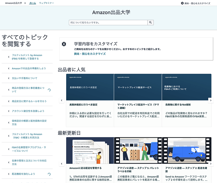The width and height of the screenshot is (217, 183).
Task: Expand 商品の登録方法と事前審査について chevron
Action: coord(9,90)
